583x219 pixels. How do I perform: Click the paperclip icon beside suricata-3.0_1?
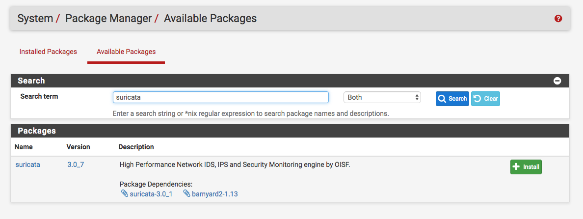[x=124, y=194]
